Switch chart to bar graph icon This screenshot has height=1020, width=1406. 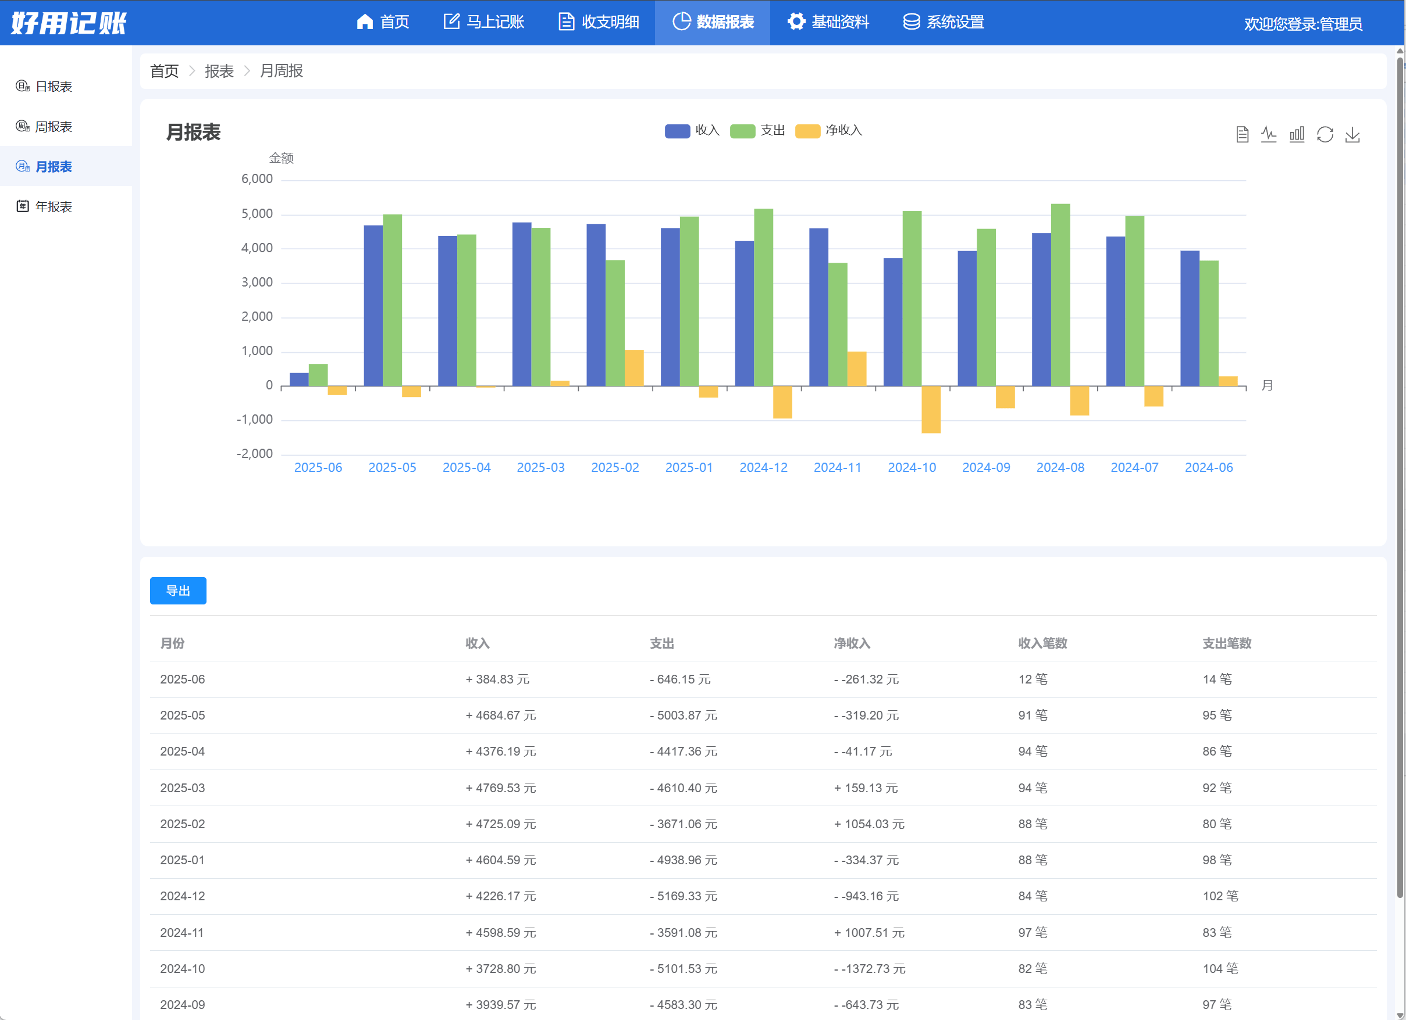pos(1297,134)
